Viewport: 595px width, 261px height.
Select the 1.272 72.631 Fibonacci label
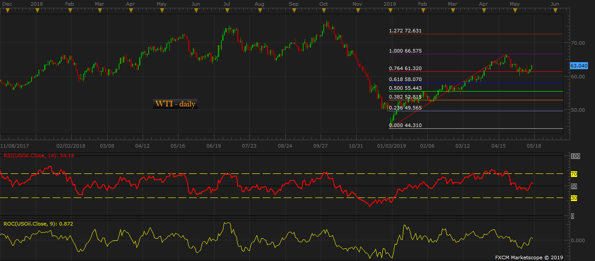click(x=405, y=31)
